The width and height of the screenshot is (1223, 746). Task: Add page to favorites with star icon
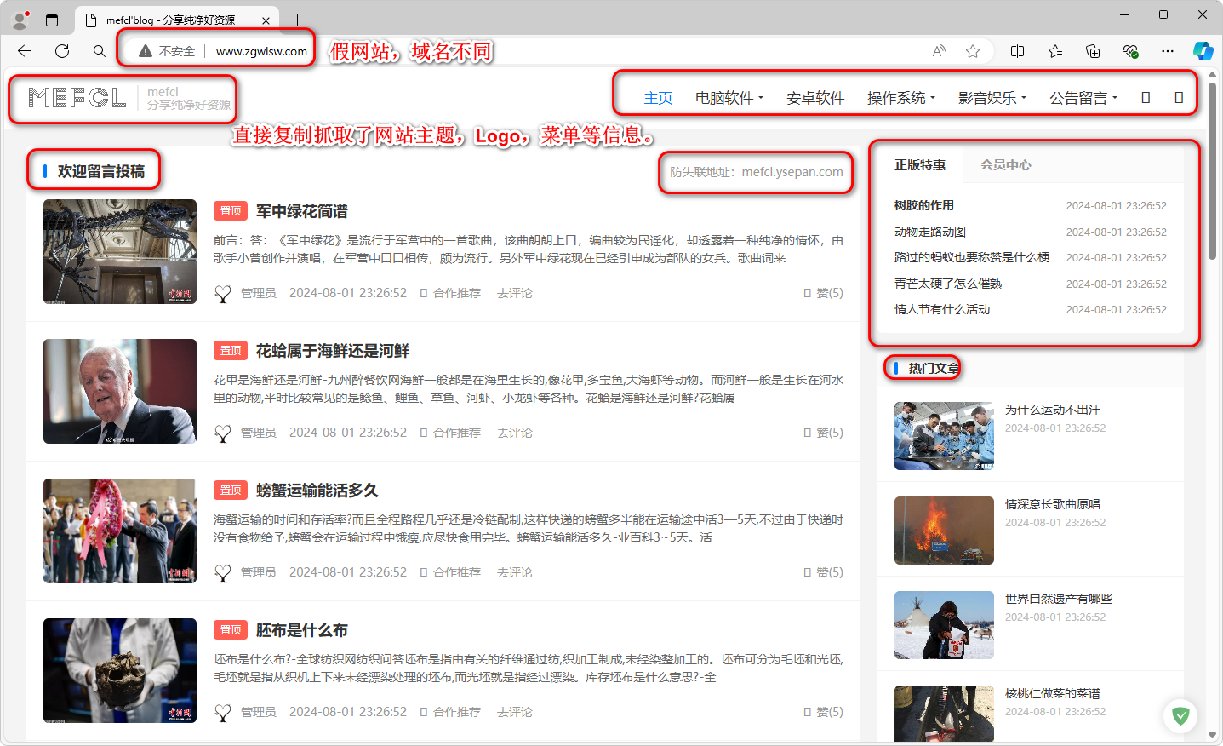pos(973,51)
